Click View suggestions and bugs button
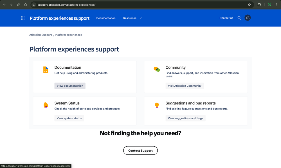Viewport: 281px width, 168px height. pyautogui.click(x=185, y=118)
